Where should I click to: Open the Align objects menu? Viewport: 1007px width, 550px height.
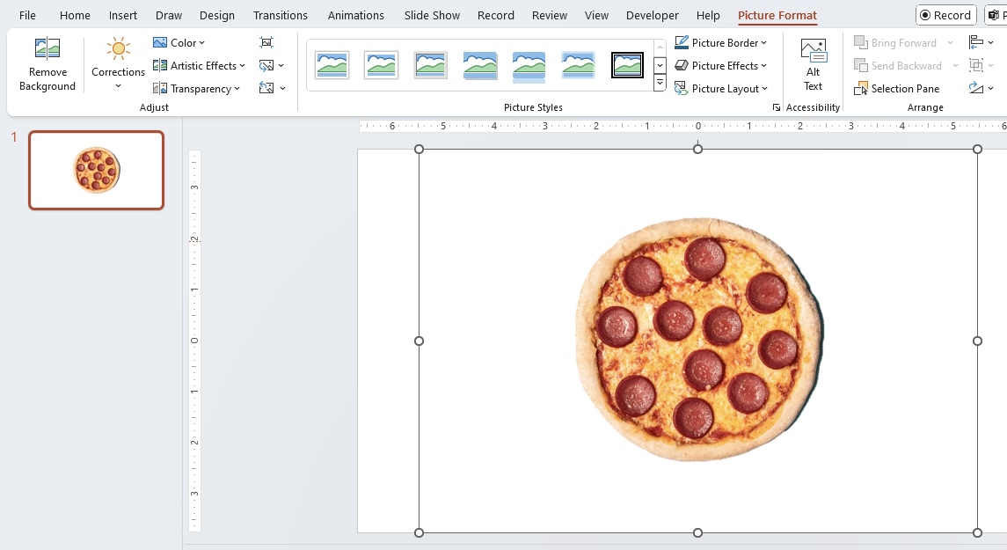[x=981, y=42]
